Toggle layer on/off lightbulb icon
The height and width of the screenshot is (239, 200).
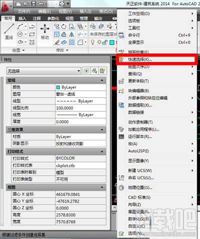[x=92, y=42]
